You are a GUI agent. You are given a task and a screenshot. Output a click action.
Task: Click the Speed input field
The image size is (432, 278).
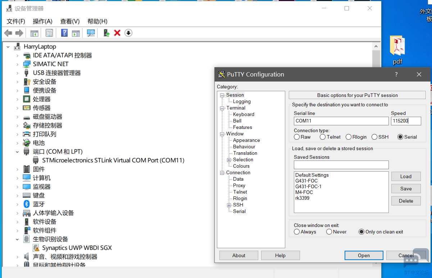coord(406,121)
